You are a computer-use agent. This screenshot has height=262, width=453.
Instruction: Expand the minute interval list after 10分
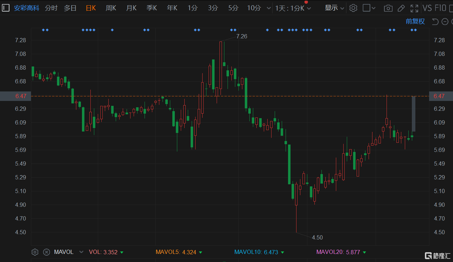tap(269, 8)
